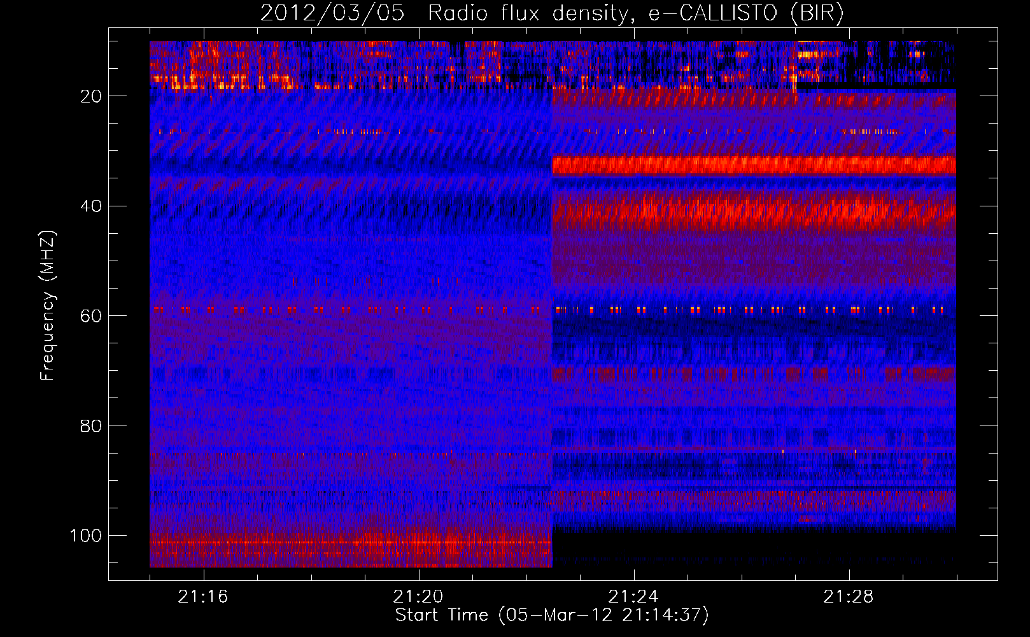Click the 'Frequency (MHZ)' axis label

click(48, 306)
